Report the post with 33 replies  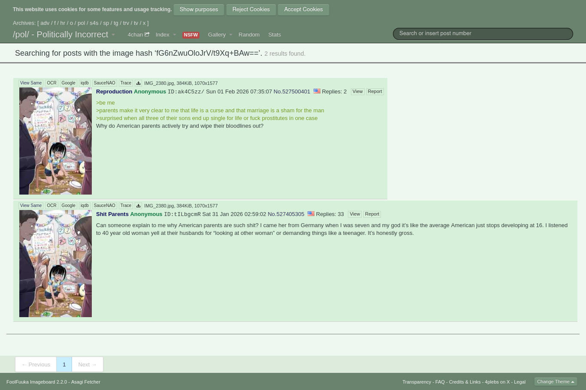(x=372, y=214)
